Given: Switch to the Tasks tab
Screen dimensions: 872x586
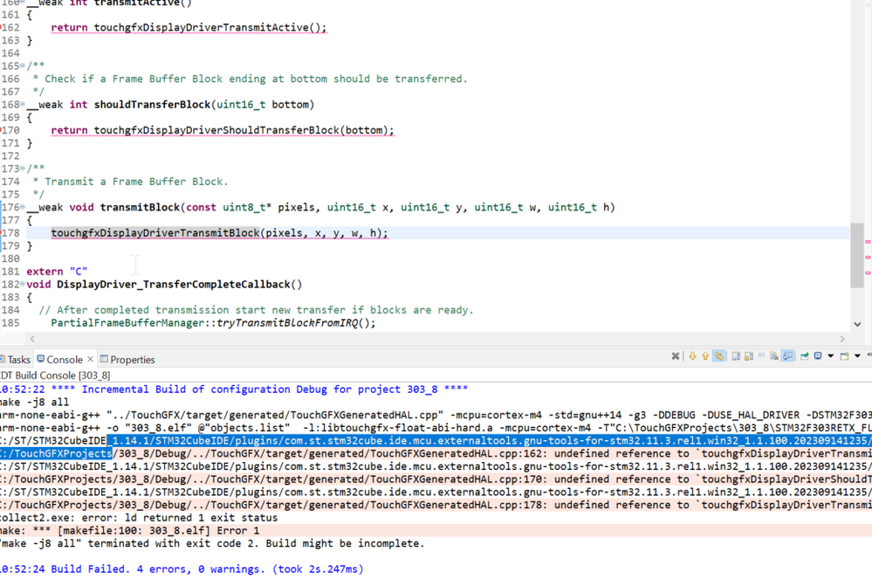Looking at the screenshot, I should 16,360.
